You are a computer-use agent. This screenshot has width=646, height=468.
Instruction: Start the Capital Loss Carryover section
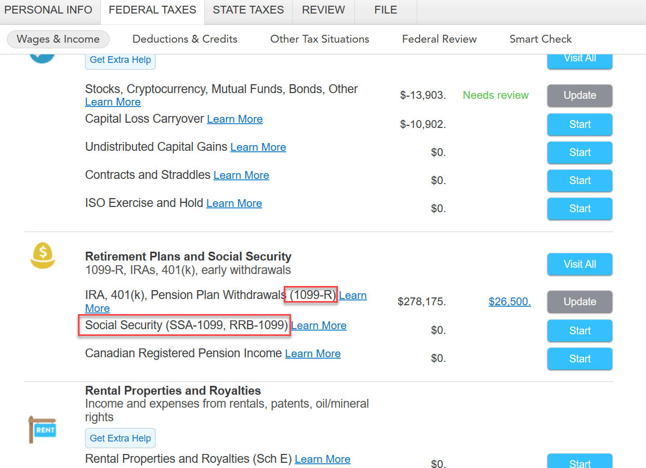[579, 125]
